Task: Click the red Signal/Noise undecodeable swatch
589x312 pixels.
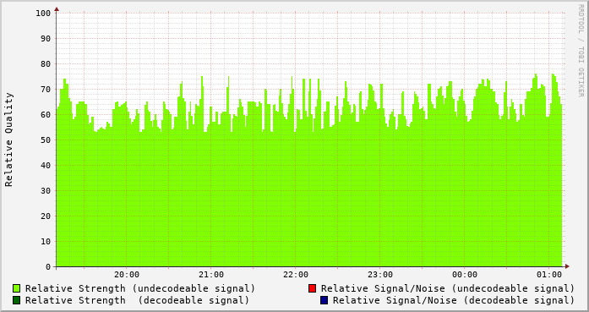Action: click(x=312, y=288)
